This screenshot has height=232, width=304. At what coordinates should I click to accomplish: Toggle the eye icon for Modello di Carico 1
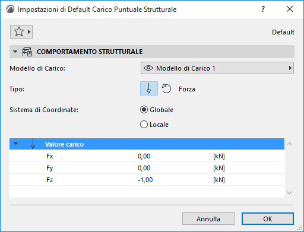pyautogui.click(x=148, y=68)
